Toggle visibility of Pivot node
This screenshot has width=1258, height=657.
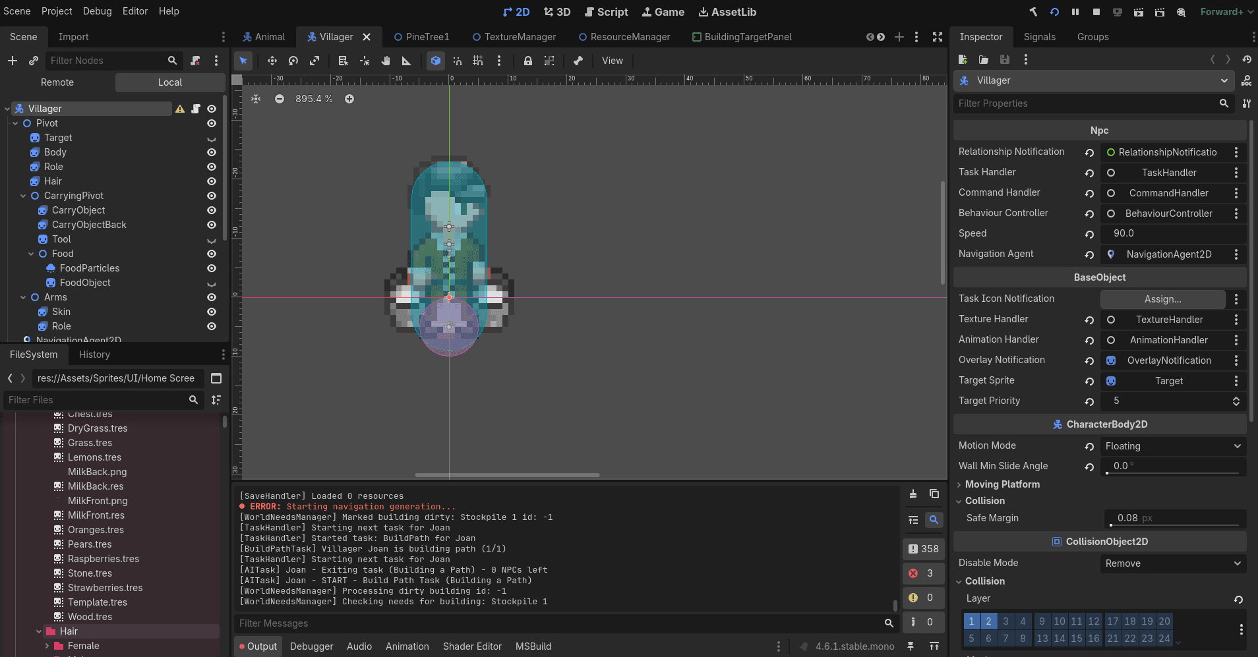click(212, 123)
